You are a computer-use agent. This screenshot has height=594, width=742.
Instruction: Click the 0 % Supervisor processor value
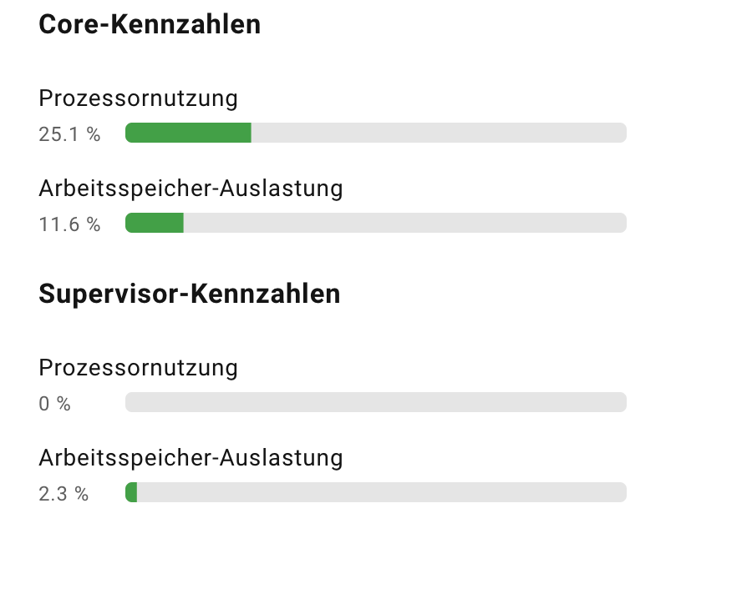(55, 405)
